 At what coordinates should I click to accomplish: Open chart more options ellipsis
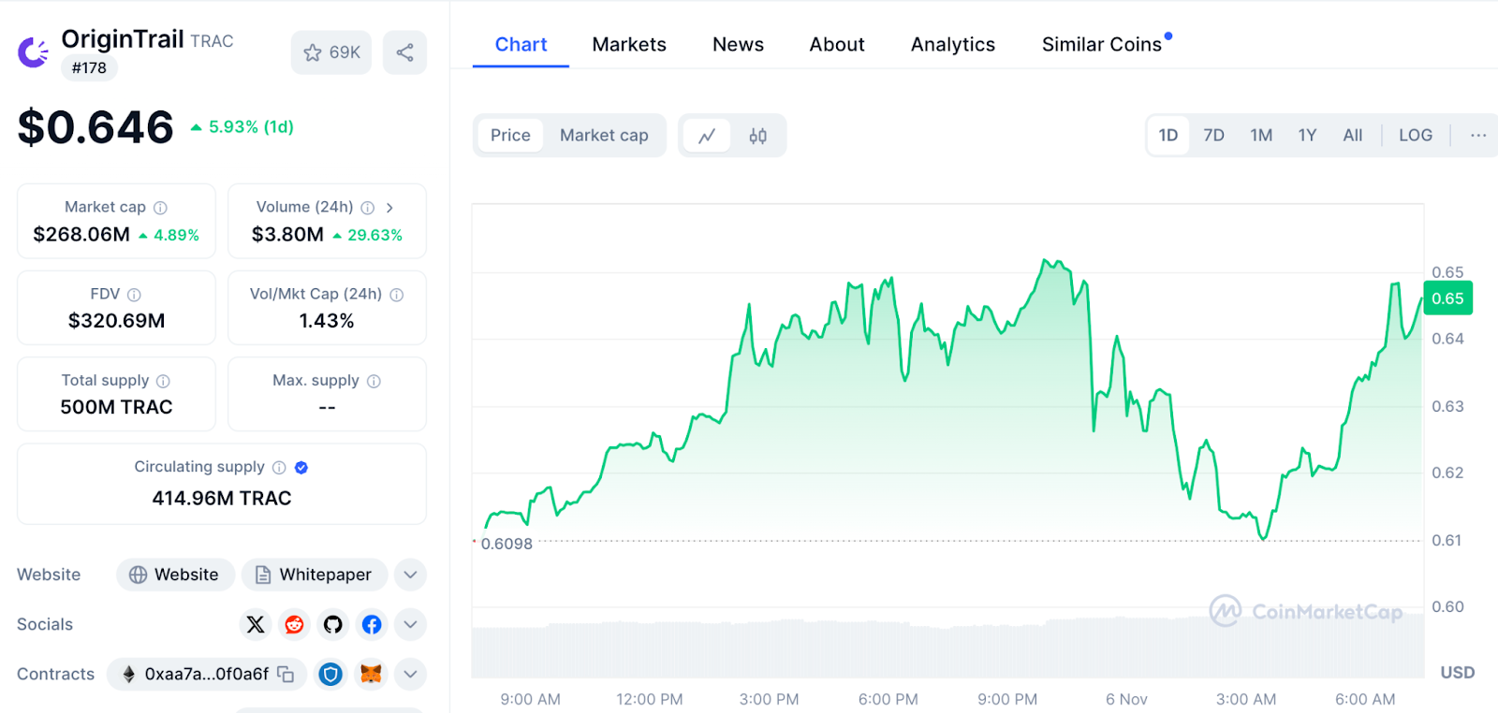[1478, 136]
